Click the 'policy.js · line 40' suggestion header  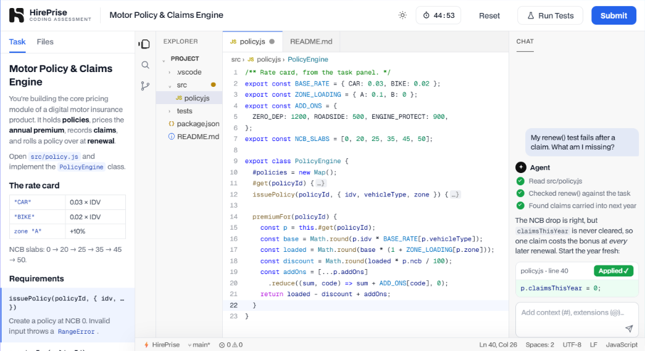544,271
